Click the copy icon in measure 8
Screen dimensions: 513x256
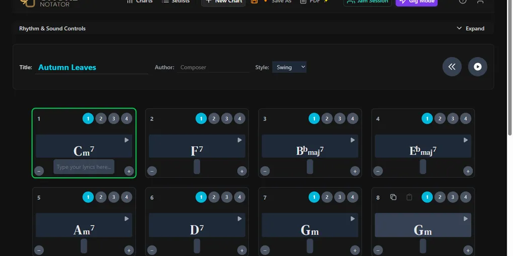click(x=393, y=197)
